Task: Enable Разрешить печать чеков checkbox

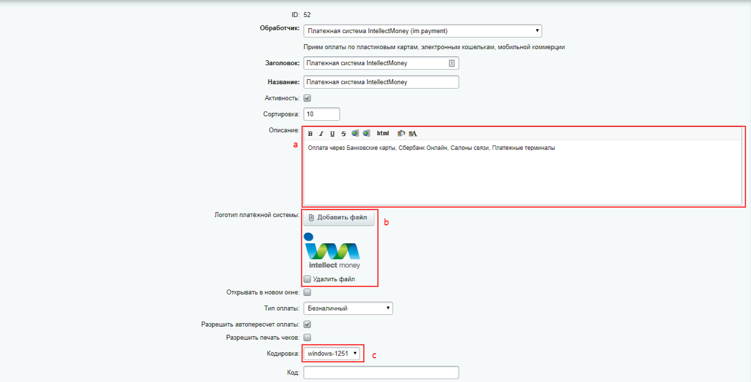Action: pyautogui.click(x=307, y=337)
